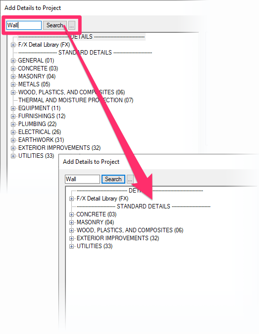Expand F/X Detail Library (FX) in lower dialog
Screen dimensions: 259x334
coord(71,199)
